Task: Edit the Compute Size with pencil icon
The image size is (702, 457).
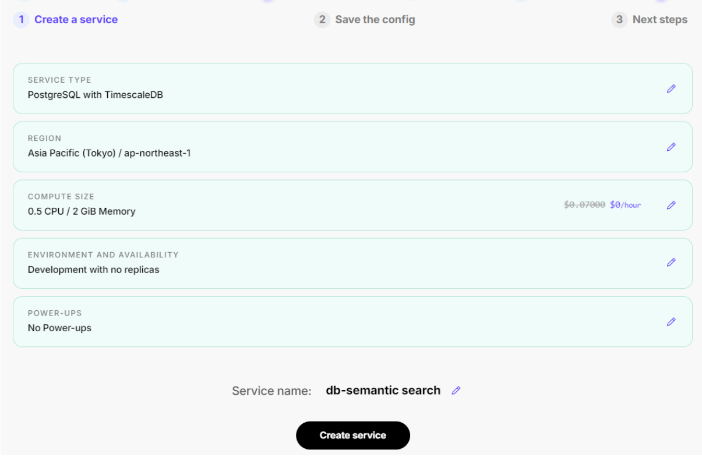Action: [671, 205]
